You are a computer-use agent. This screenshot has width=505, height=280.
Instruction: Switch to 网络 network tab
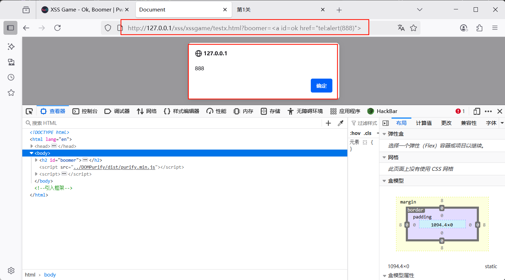(147, 111)
